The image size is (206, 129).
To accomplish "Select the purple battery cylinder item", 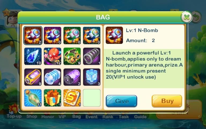I will point(72,77).
